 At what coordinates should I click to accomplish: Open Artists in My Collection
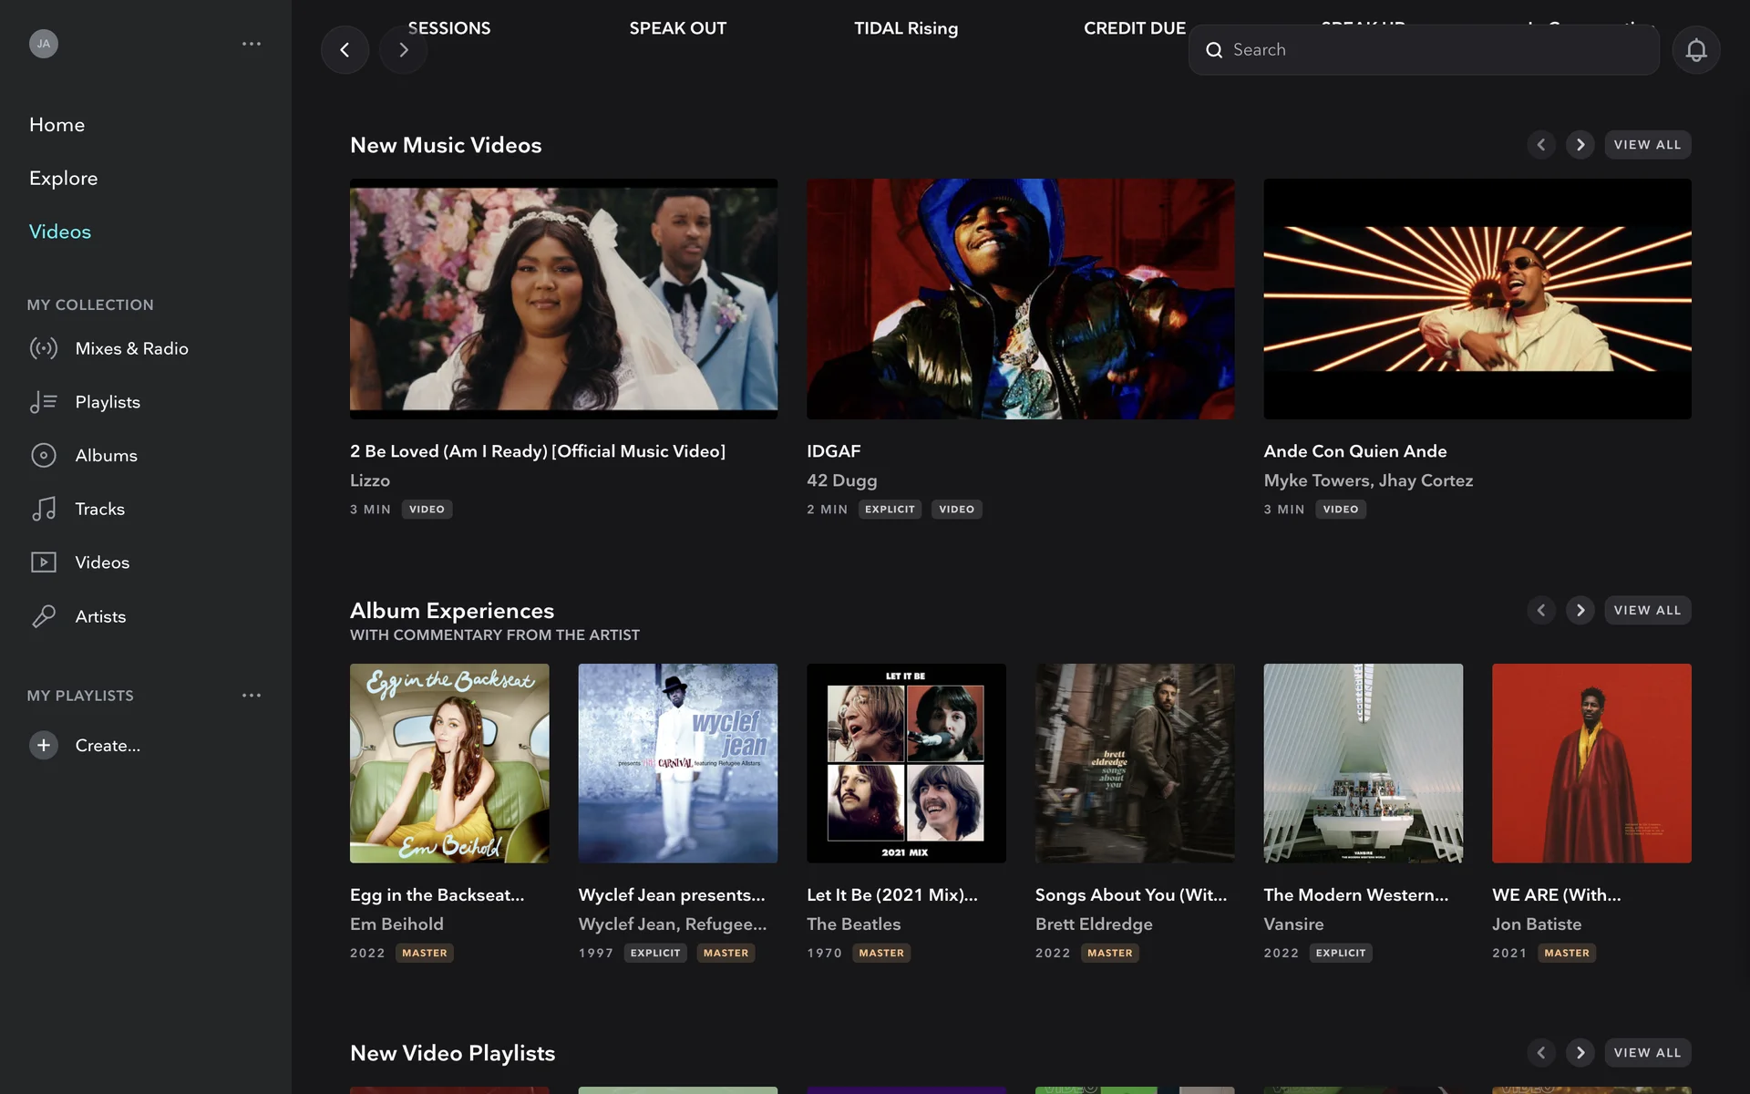pyautogui.click(x=100, y=616)
